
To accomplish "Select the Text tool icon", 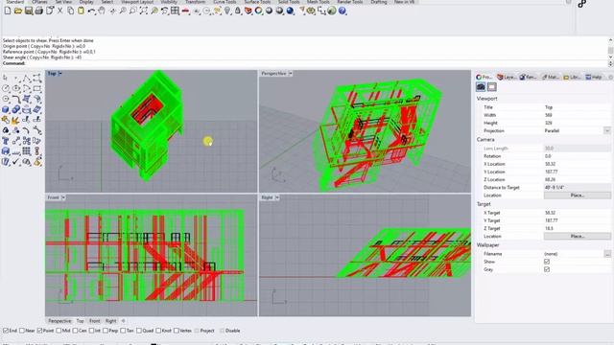I will point(6,141).
